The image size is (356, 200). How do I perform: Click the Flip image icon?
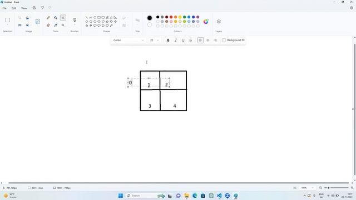point(27,25)
